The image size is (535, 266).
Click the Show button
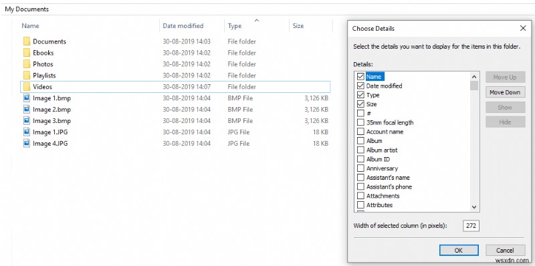coord(505,108)
